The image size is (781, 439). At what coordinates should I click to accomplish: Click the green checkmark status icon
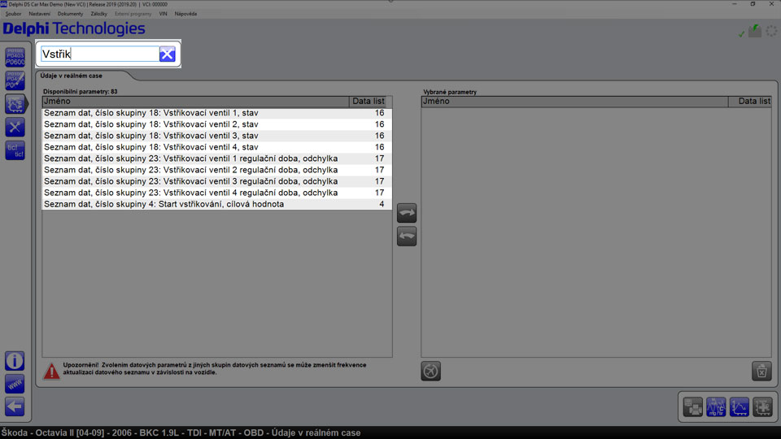742,34
